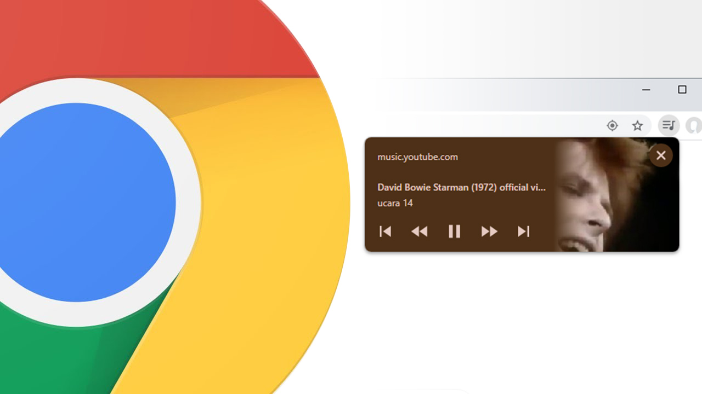Screen dimensions: 702x394
Task: Click the artist name ucara 14
Action: click(395, 203)
